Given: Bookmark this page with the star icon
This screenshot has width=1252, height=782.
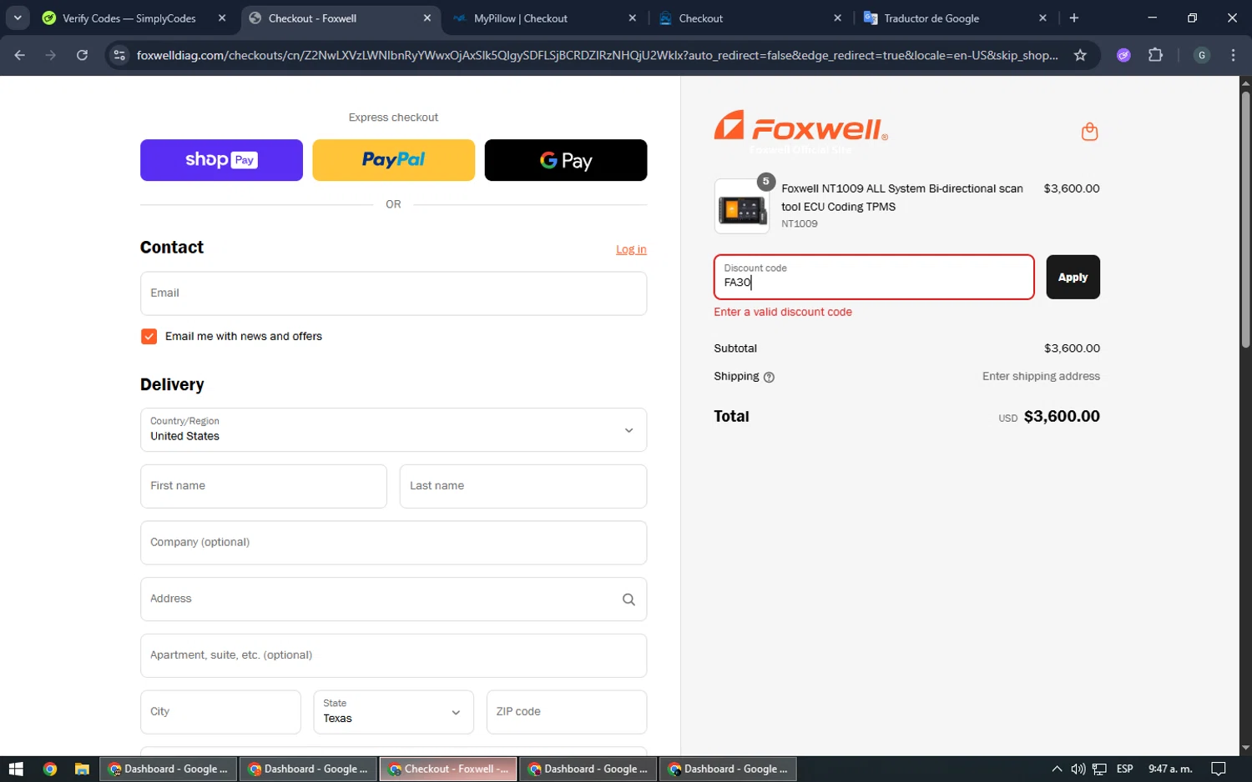Looking at the screenshot, I should [1080, 55].
